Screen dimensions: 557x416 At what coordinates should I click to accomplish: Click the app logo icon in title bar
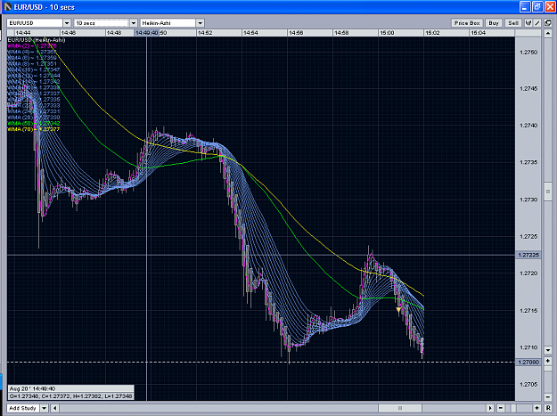(x=7, y=7)
